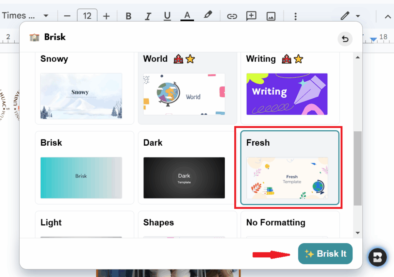
Task: Open the text color picker
Action: click(187, 16)
